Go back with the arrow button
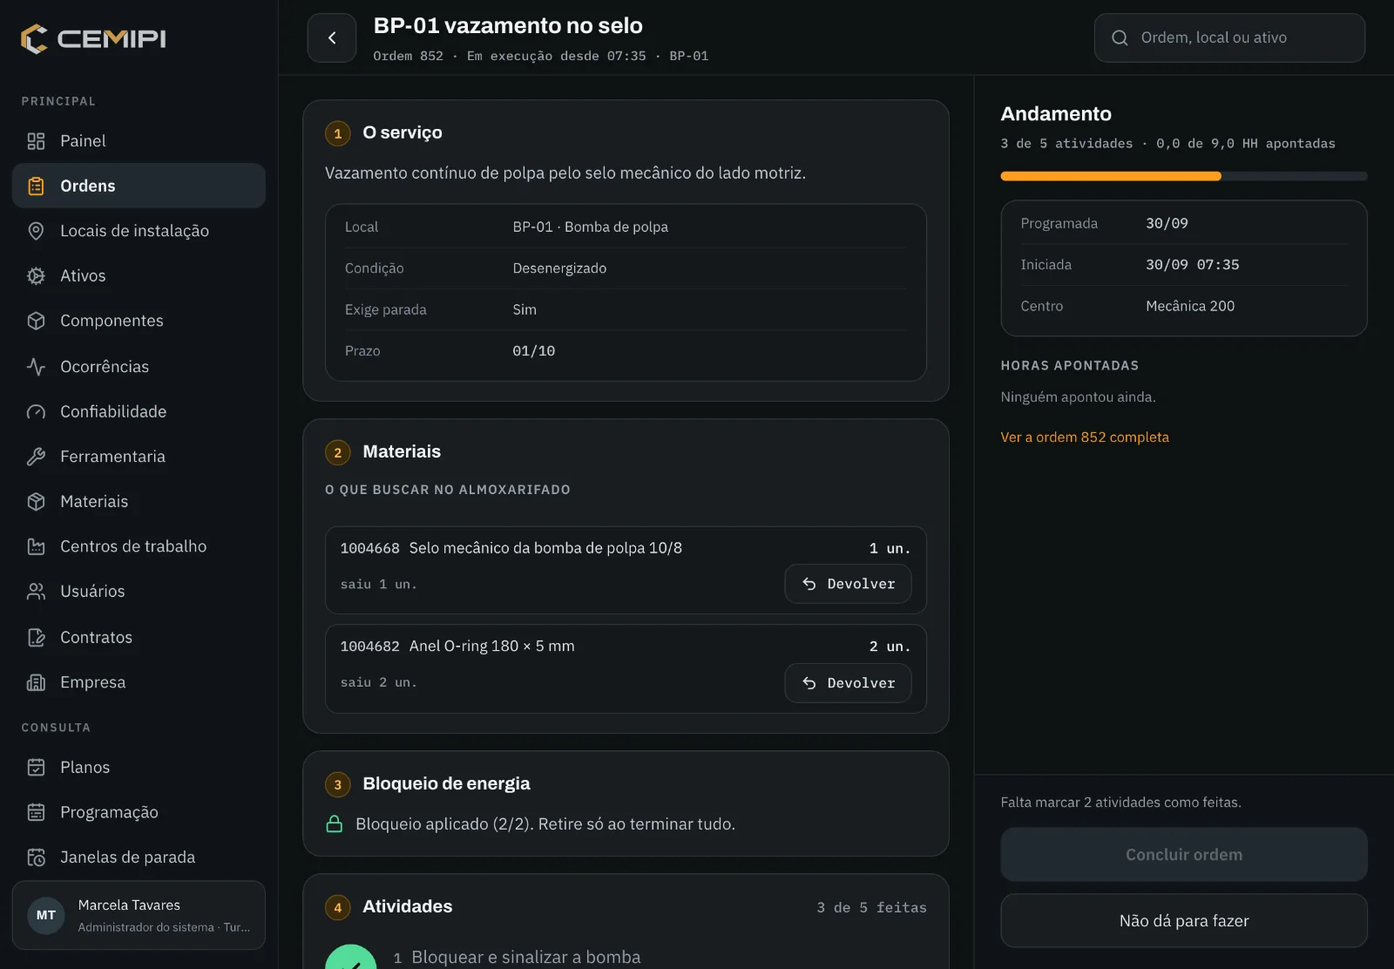The height and width of the screenshot is (969, 1394). click(x=332, y=37)
